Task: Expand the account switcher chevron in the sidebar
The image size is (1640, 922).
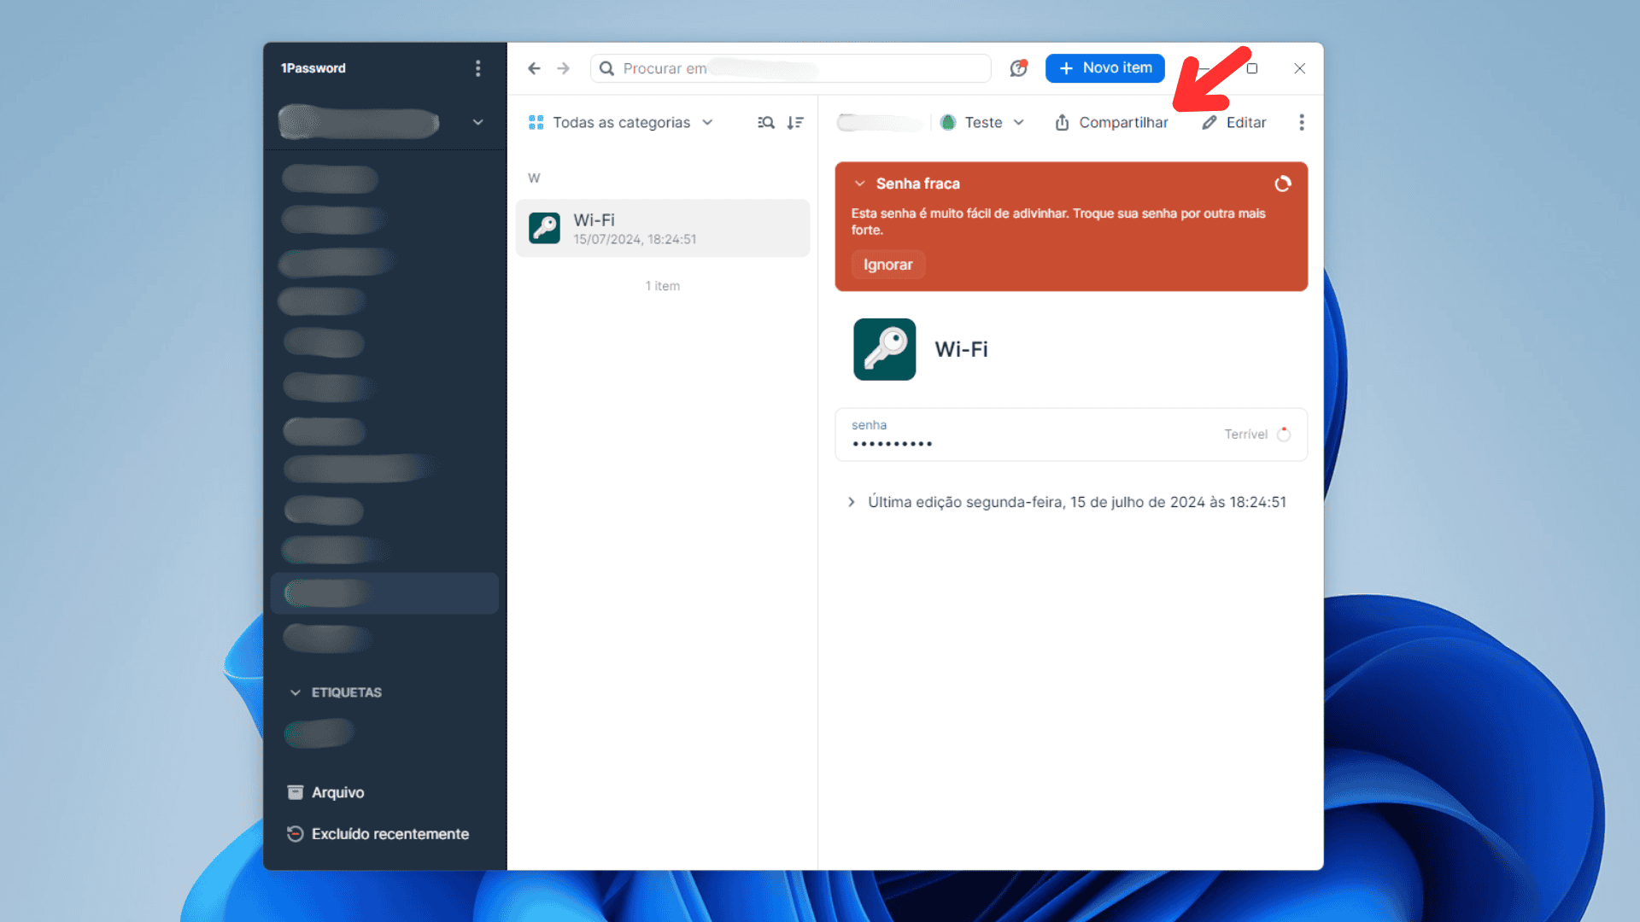Action: coord(477,122)
